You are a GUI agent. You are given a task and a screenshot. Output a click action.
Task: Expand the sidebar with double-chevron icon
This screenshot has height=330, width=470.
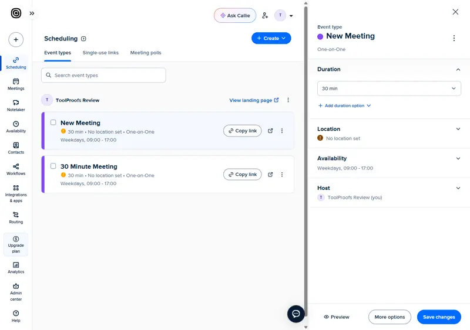tap(32, 13)
